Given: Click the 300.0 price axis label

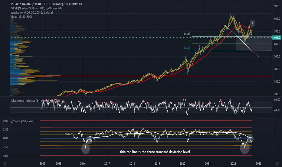Looking at the screenshot, I should point(277,81).
